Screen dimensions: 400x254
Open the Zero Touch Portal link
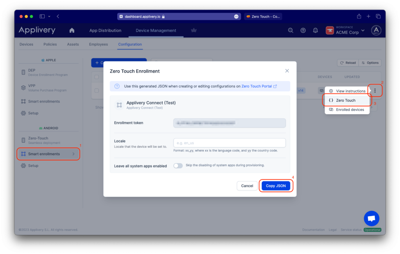tap(256, 86)
